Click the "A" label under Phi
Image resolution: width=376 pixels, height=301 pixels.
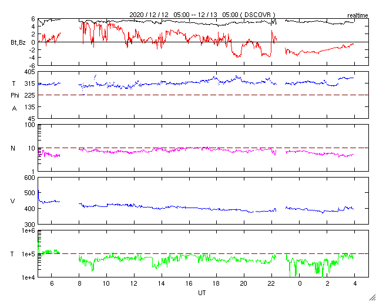[14, 109]
